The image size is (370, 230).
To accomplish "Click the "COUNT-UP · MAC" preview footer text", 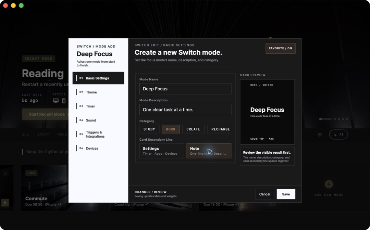I will pyautogui.click(x=262, y=139).
